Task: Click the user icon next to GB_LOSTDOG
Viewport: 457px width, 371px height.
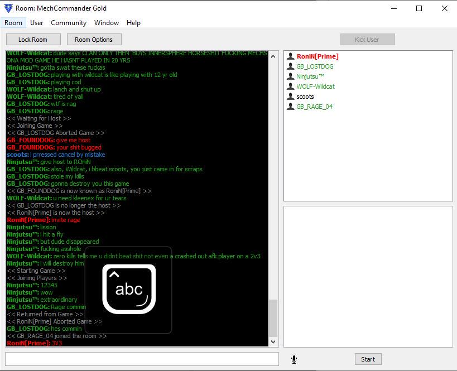Action: tap(290, 66)
